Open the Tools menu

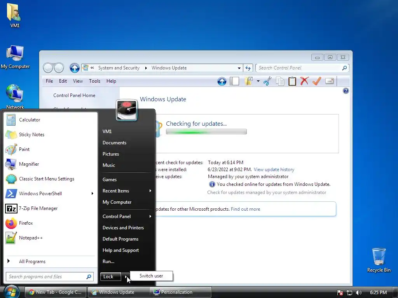click(94, 81)
